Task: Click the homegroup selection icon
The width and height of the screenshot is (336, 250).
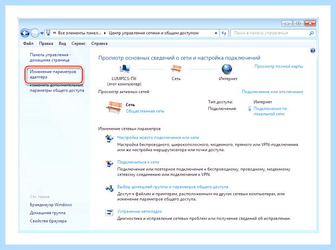Action: tap(109, 188)
